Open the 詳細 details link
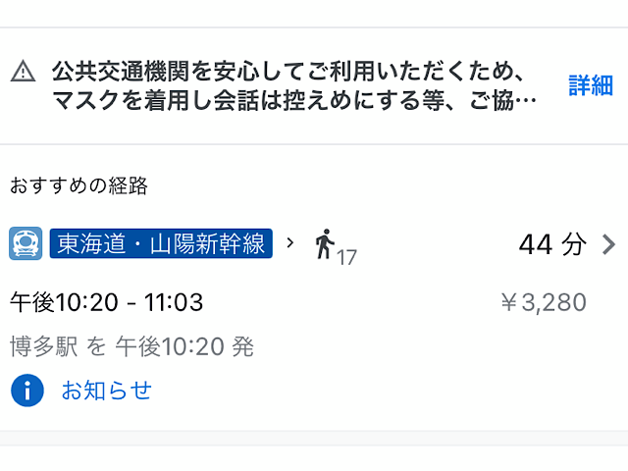628x471 pixels. click(591, 85)
